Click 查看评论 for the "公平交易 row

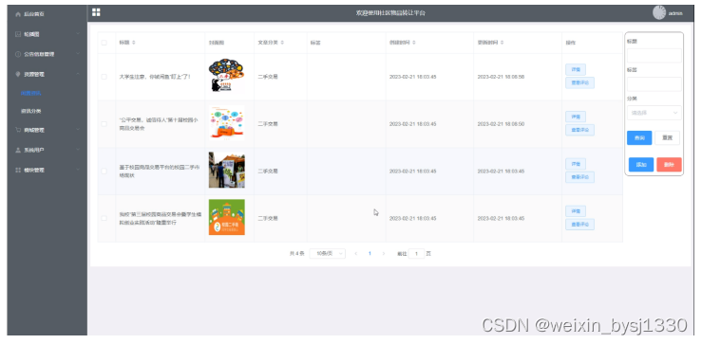tap(579, 130)
